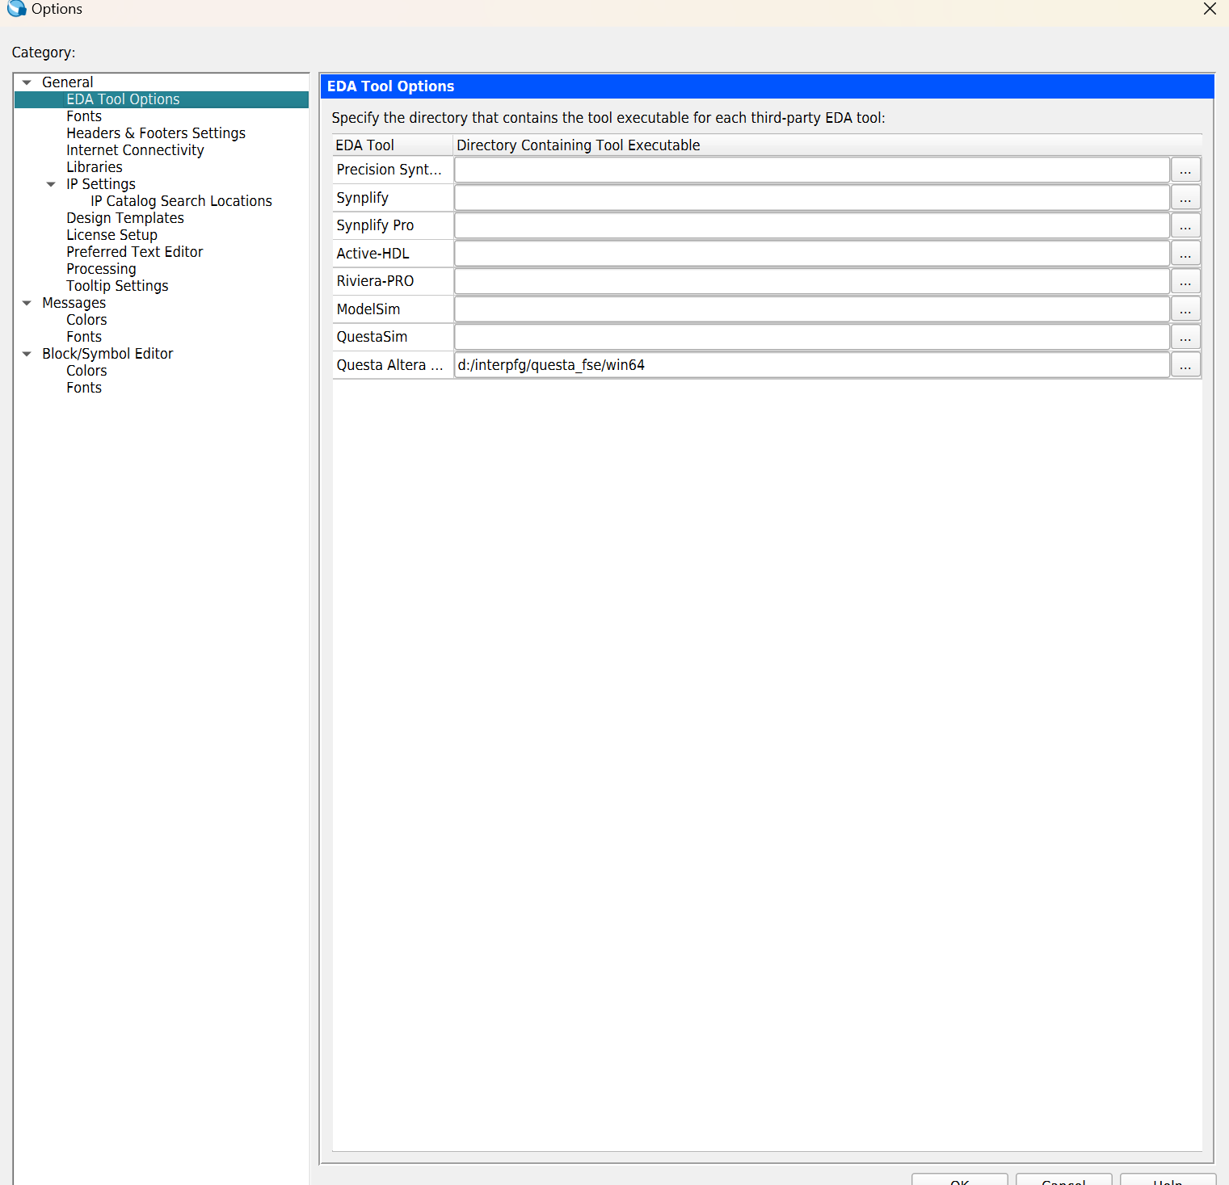Click Synplify executable path field
This screenshot has width=1229, height=1185.
[x=812, y=198]
